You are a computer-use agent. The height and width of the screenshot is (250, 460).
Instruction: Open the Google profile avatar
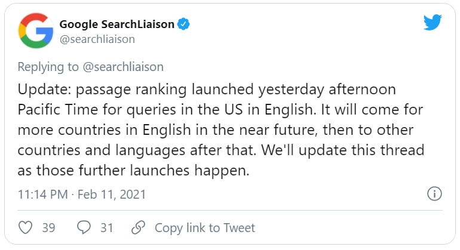click(35, 31)
